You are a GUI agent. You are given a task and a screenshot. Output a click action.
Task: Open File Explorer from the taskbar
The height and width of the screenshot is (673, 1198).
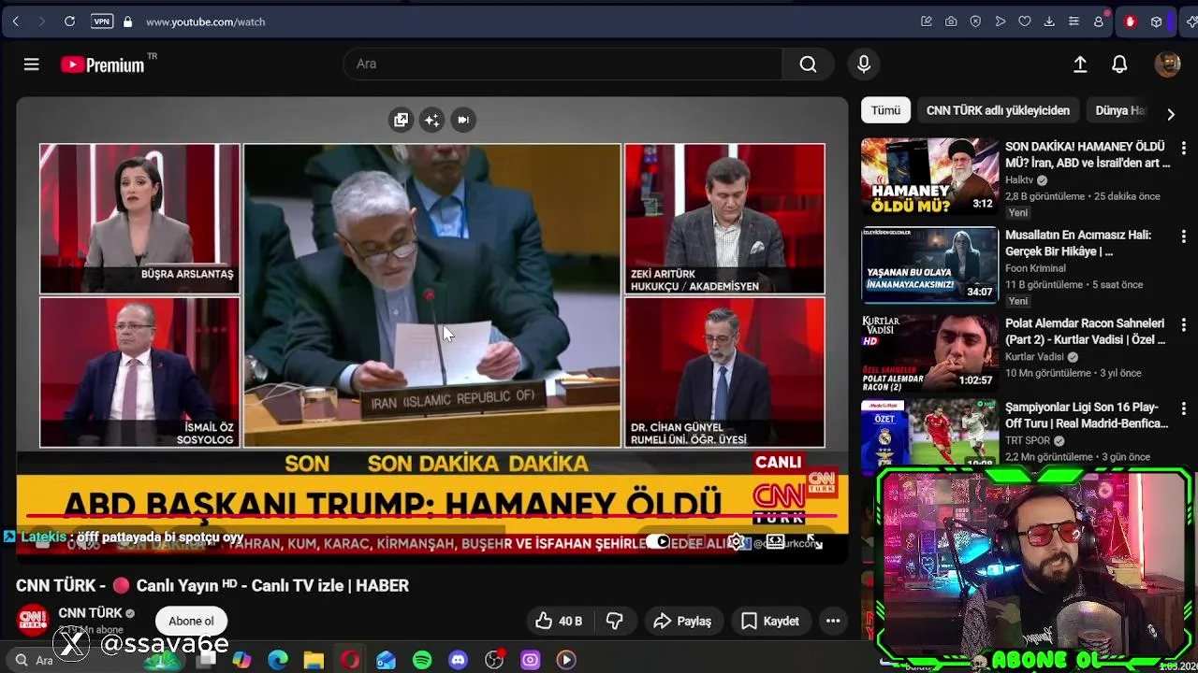click(x=314, y=660)
